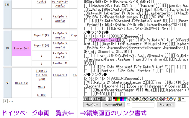
Task: Click the //●ランクIV● comment line in editor
Action: (96, 32)
